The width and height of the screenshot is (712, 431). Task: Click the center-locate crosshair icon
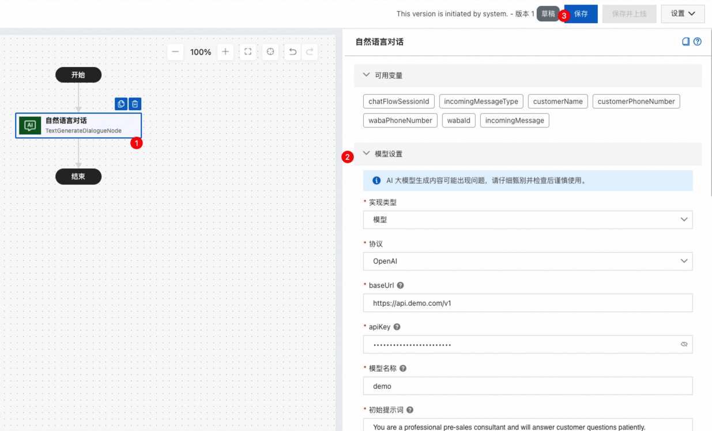point(270,52)
